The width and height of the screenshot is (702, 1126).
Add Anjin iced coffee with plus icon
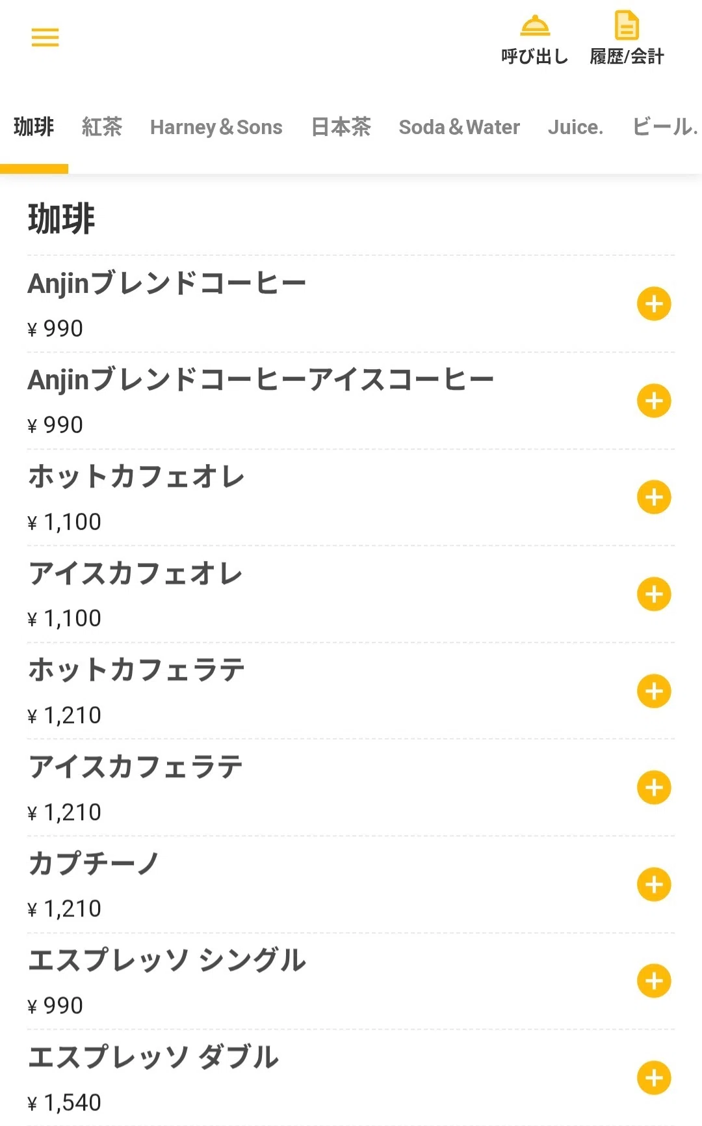654,401
